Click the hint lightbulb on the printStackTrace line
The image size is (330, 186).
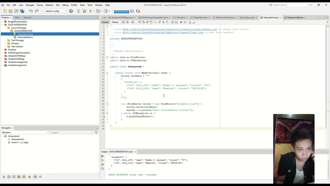click(x=104, y=116)
